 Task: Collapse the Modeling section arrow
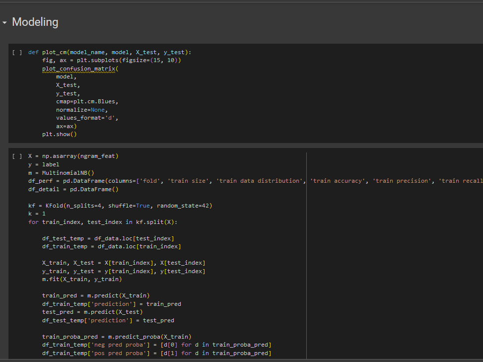point(4,22)
